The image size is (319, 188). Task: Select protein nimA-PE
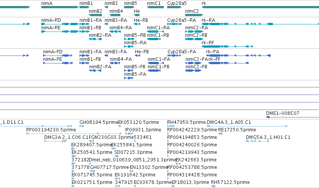(52, 59)
